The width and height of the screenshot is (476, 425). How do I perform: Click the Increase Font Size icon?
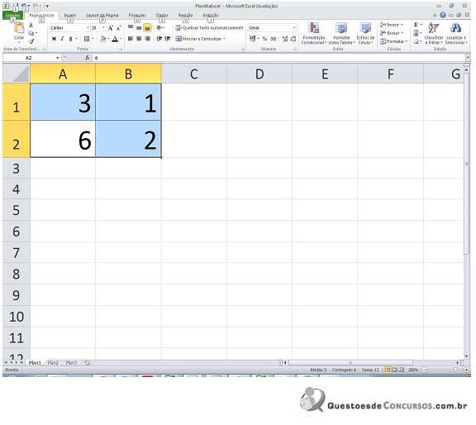tap(111, 28)
